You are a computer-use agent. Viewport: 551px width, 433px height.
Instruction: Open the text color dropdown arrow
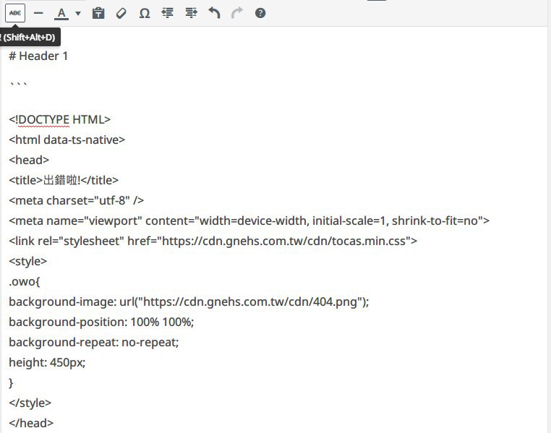(78, 13)
